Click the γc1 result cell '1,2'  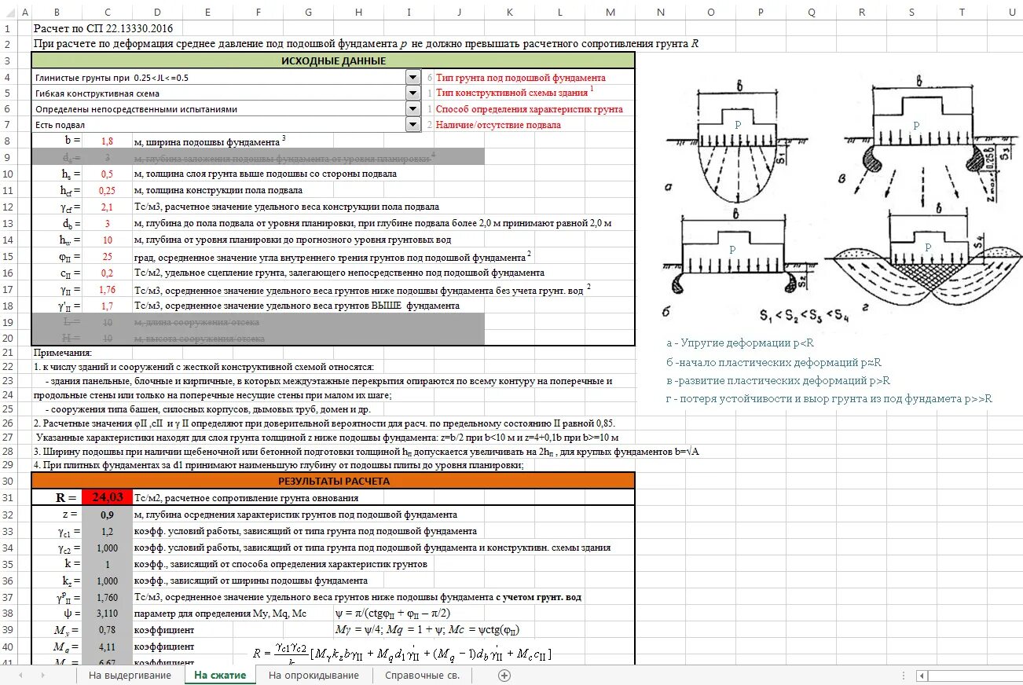click(x=107, y=531)
